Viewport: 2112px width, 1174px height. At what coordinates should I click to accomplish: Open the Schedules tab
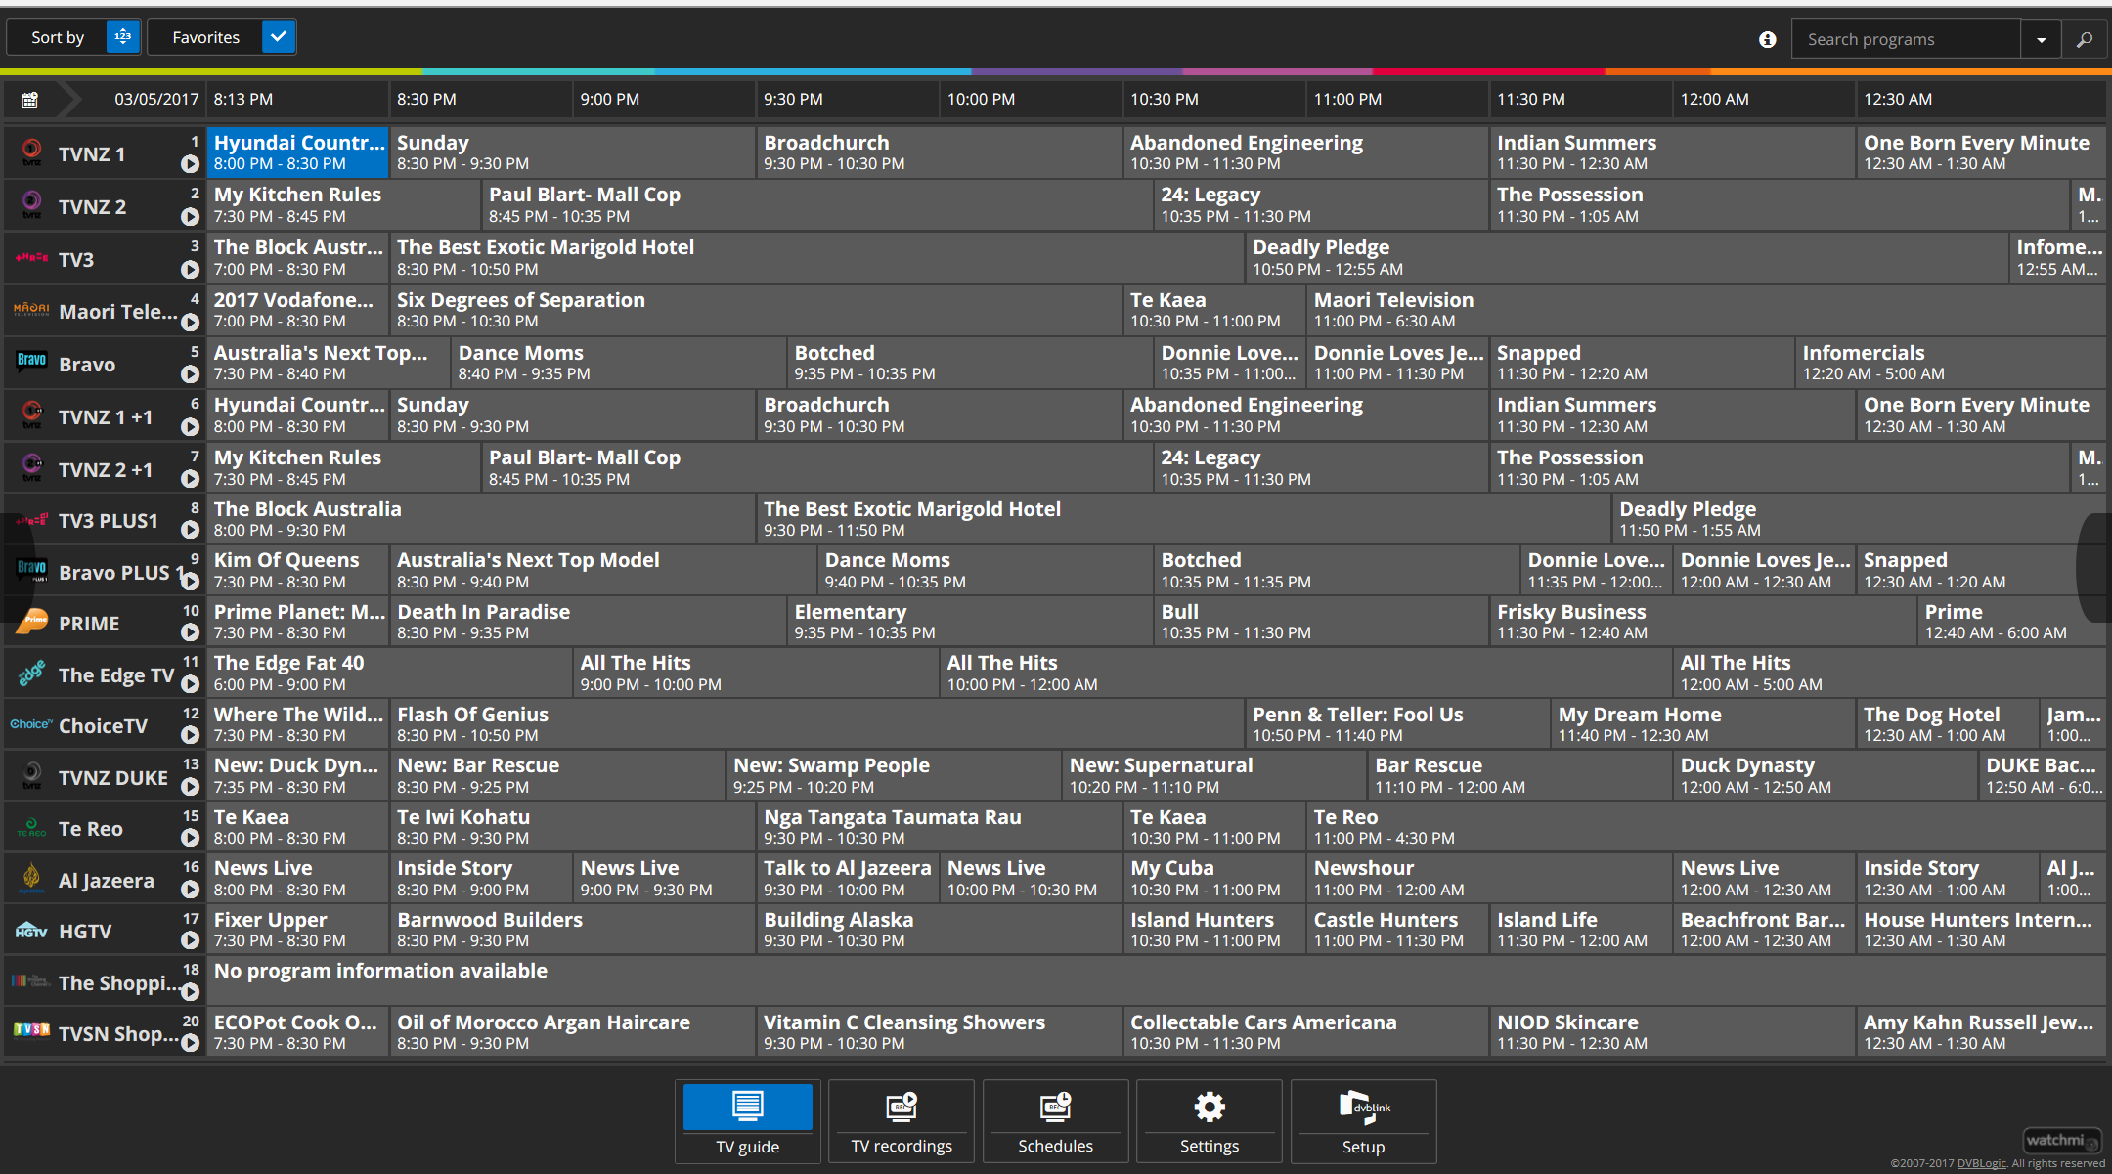click(1055, 1121)
